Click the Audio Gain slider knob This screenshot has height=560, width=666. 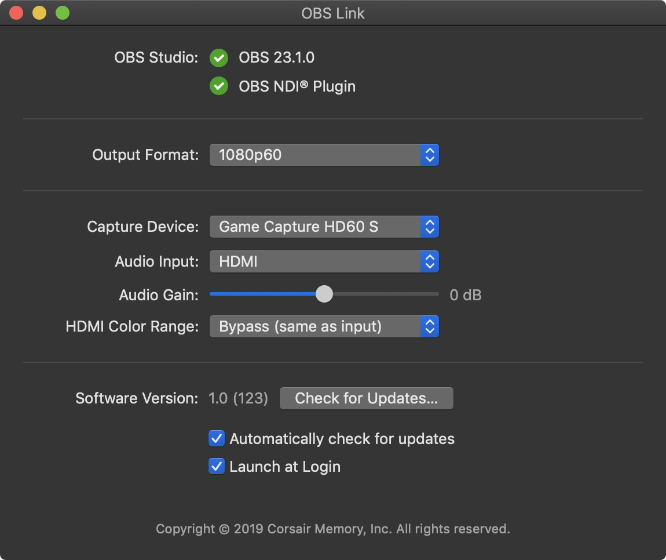pyautogui.click(x=324, y=294)
